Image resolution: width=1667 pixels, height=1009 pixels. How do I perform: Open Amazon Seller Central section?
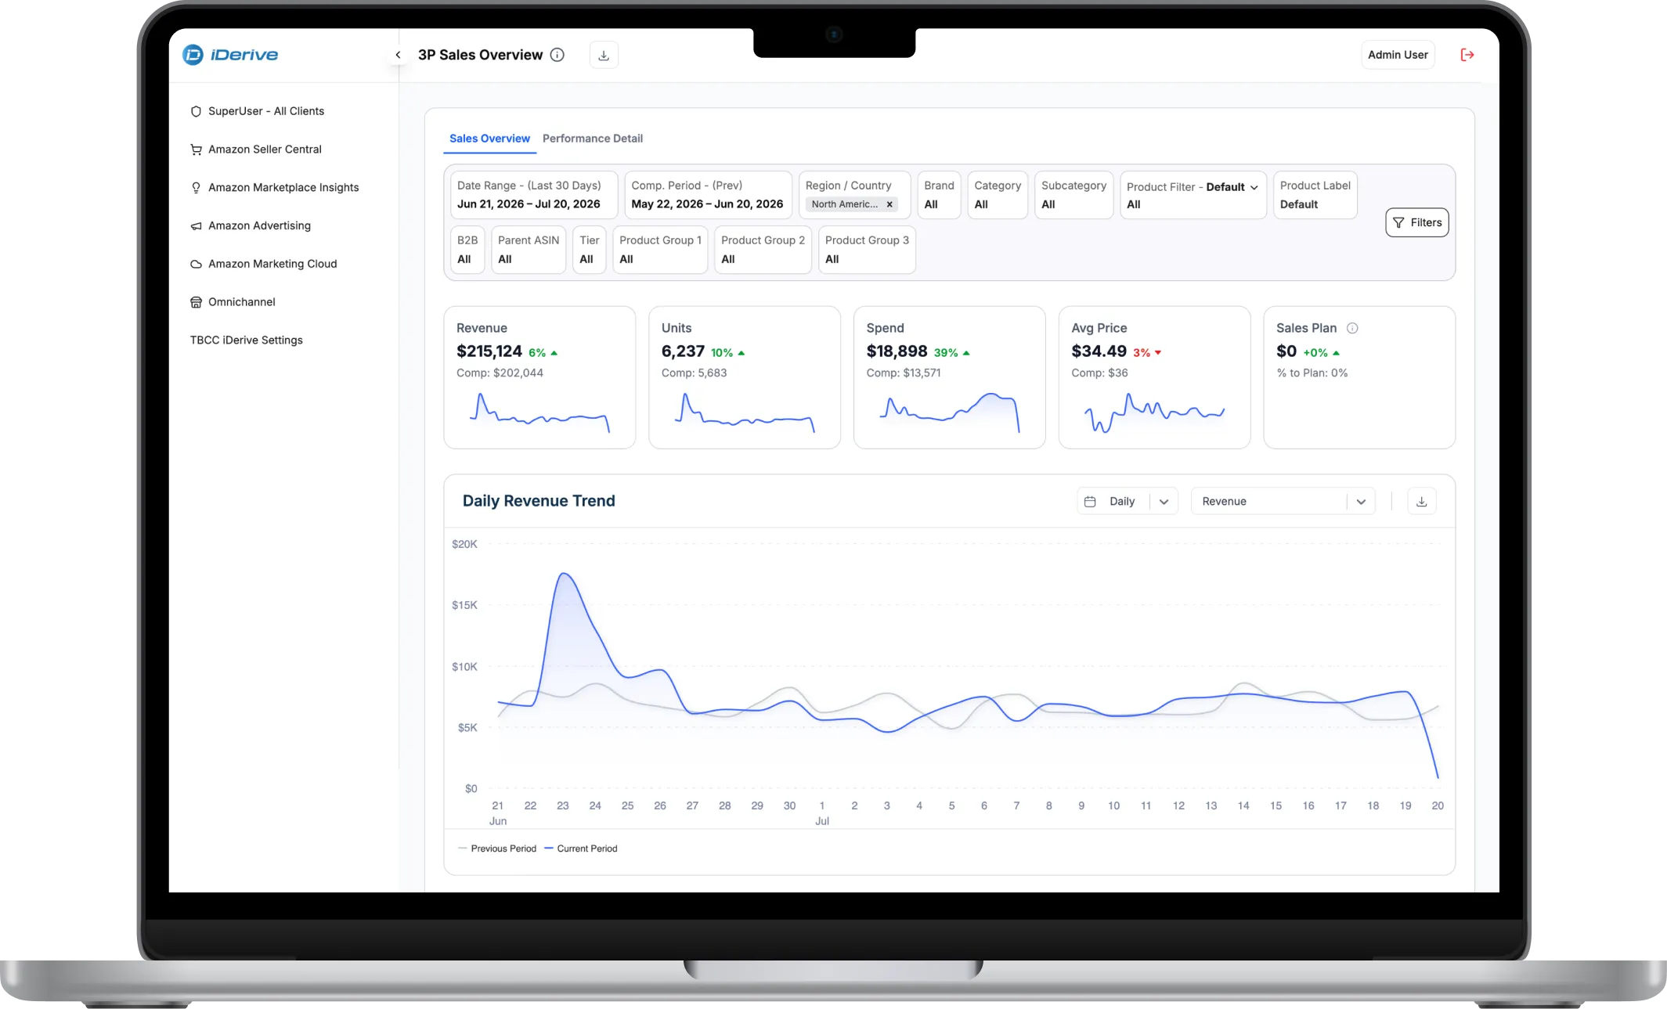pyautogui.click(x=265, y=150)
